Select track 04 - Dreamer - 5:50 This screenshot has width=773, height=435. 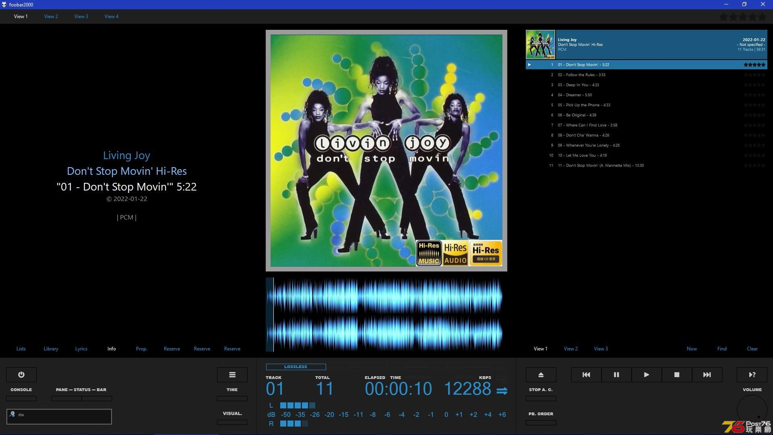click(x=646, y=95)
